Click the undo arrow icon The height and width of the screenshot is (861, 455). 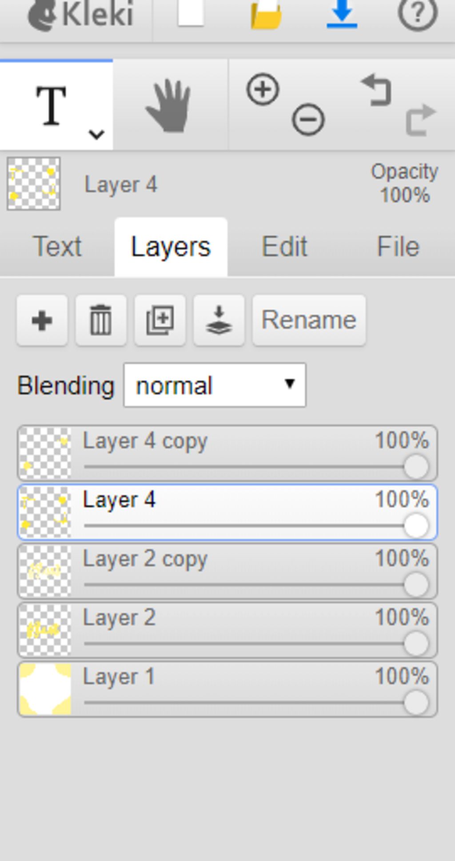[377, 90]
